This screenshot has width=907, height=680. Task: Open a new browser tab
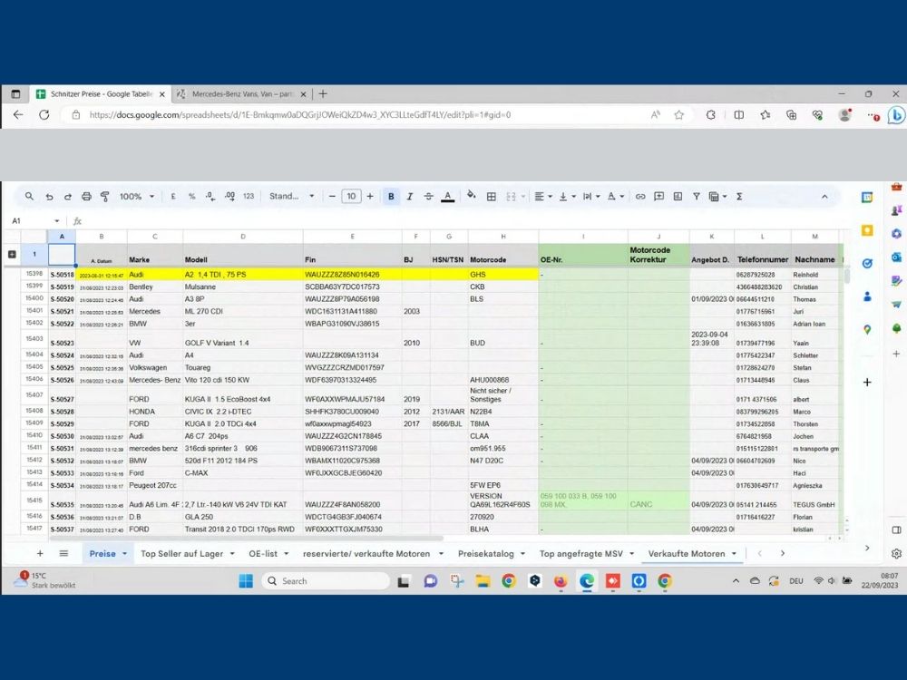pos(323,93)
